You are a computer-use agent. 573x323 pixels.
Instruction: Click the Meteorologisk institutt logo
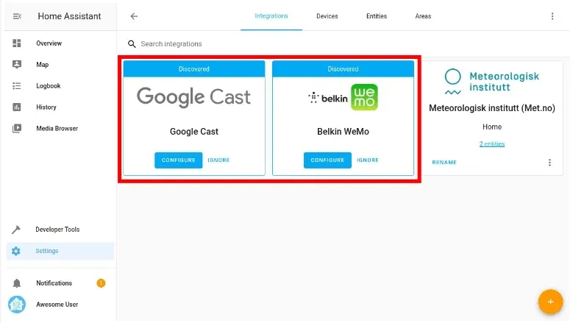coord(492,82)
